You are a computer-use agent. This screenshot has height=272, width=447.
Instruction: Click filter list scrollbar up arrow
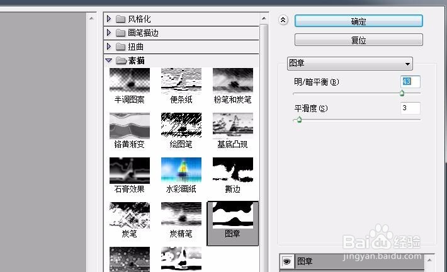click(264, 18)
